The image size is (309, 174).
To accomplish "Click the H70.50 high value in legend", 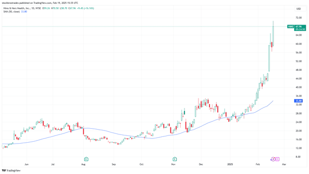I will click(55, 8).
